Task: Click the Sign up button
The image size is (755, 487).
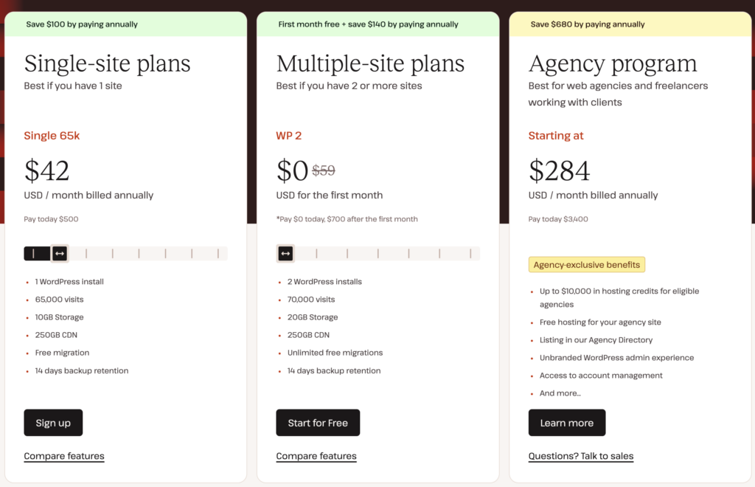Action: tap(53, 423)
